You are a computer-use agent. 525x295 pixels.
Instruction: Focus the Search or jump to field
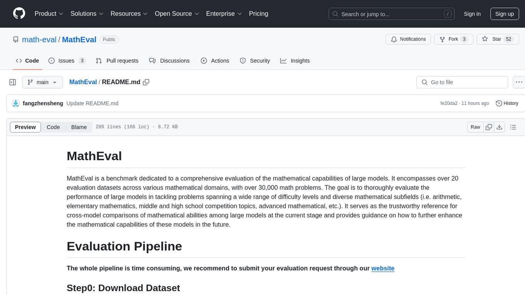point(392,14)
